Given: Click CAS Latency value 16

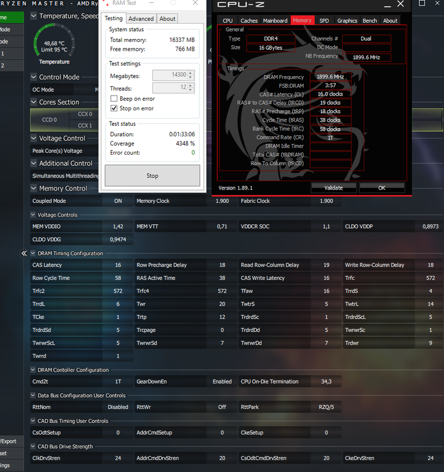Looking at the screenshot, I should (x=118, y=265).
